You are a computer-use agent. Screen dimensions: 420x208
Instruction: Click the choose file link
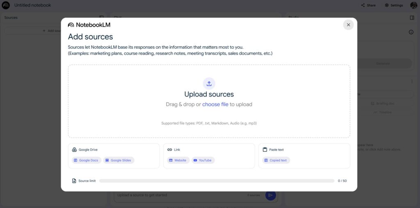pos(215,104)
